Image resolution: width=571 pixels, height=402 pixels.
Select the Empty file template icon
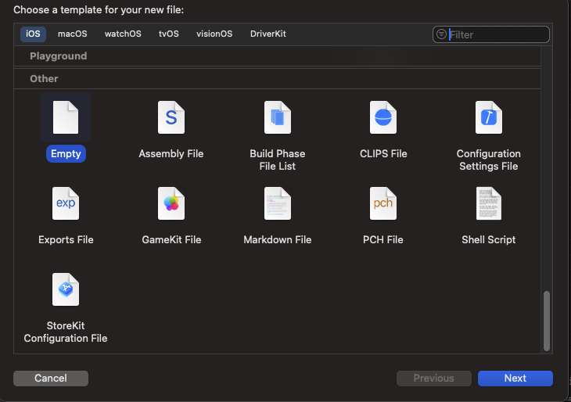click(66, 117)
